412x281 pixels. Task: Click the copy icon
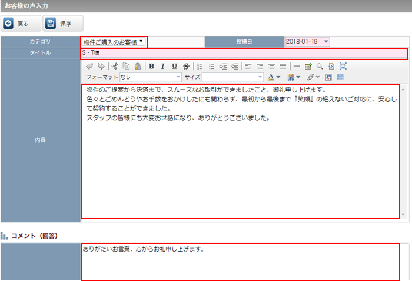click(x=126, y=67)
